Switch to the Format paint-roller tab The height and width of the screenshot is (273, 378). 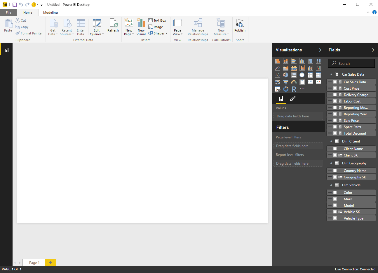point(292,99)
